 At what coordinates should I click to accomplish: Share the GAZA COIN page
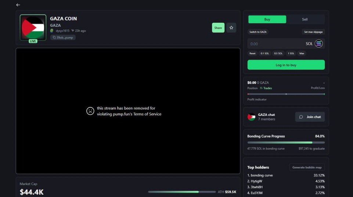tap(218, 28)
